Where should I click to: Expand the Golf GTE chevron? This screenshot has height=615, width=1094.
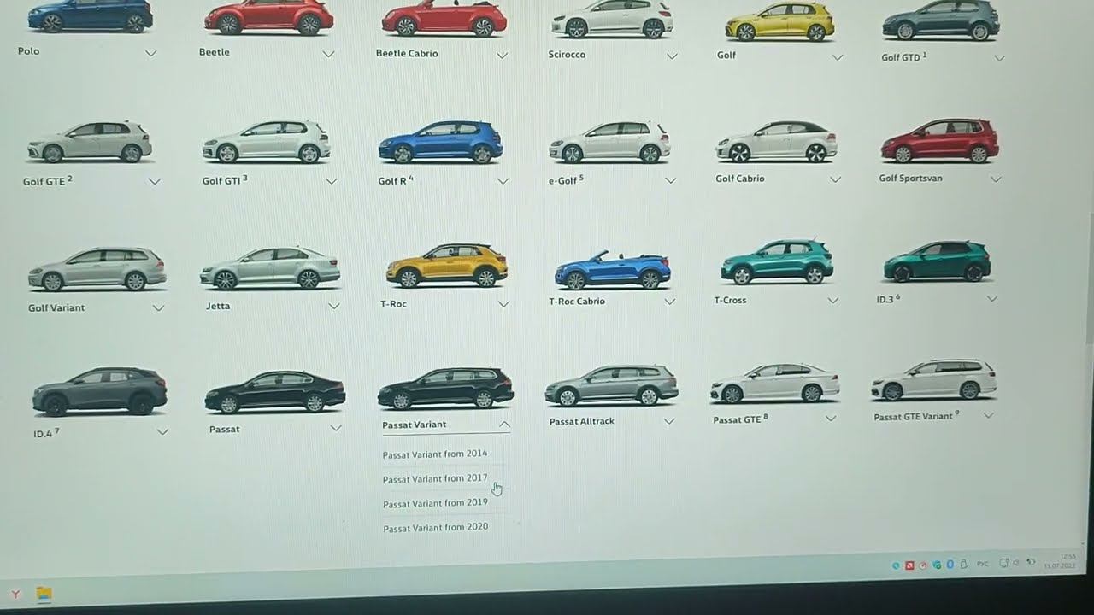point(155,181)
